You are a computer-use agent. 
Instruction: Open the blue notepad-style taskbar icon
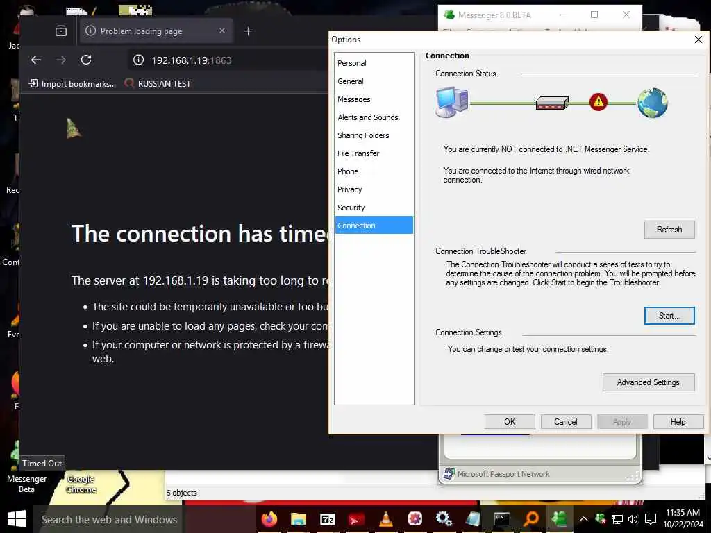(473, 519)
